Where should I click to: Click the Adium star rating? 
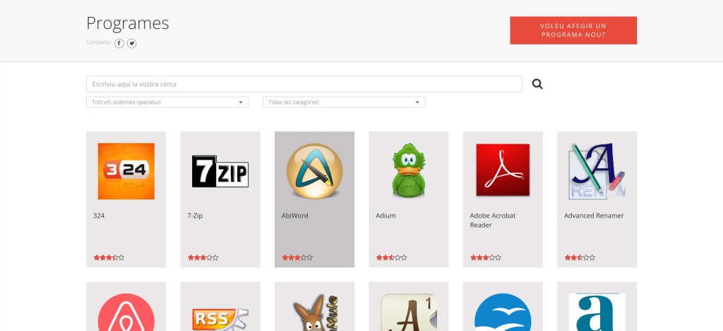point(391,258)
